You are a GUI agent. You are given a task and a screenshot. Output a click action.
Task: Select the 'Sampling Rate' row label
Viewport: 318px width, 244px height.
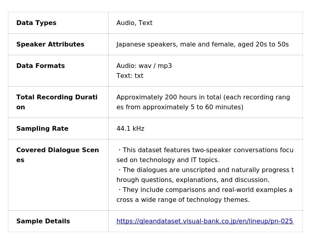[42, 129]
